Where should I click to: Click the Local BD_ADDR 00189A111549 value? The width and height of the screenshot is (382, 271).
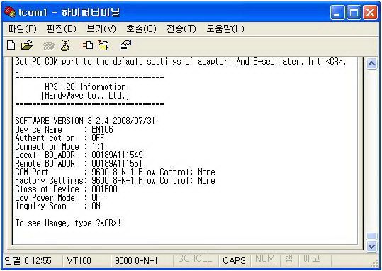[x=117, y=155]
